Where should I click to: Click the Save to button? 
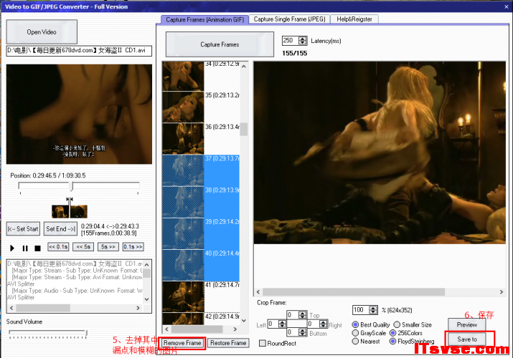click(x=467, y=339)
